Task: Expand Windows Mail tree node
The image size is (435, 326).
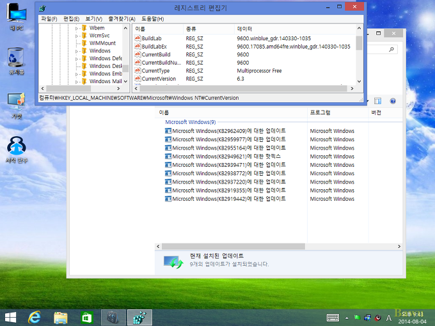Action: click(x=77, y=82)
